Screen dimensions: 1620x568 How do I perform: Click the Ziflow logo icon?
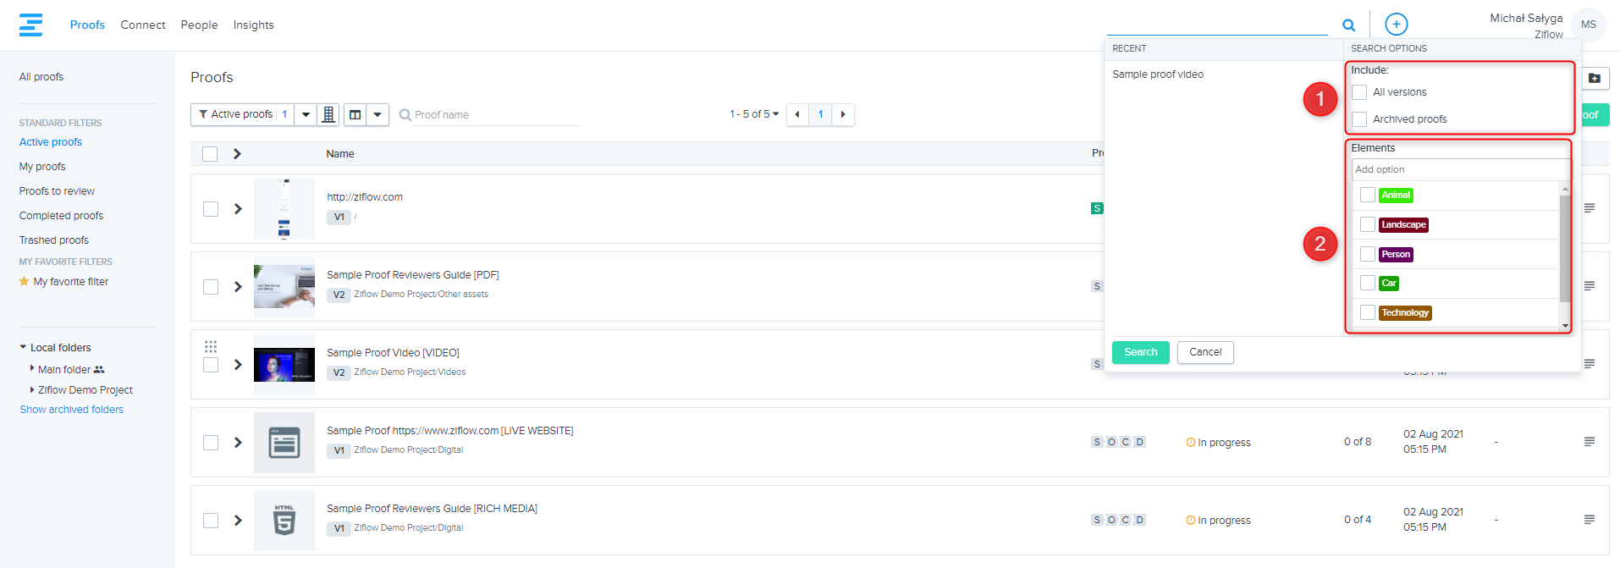pyautogui.click(x=31, y=25)
